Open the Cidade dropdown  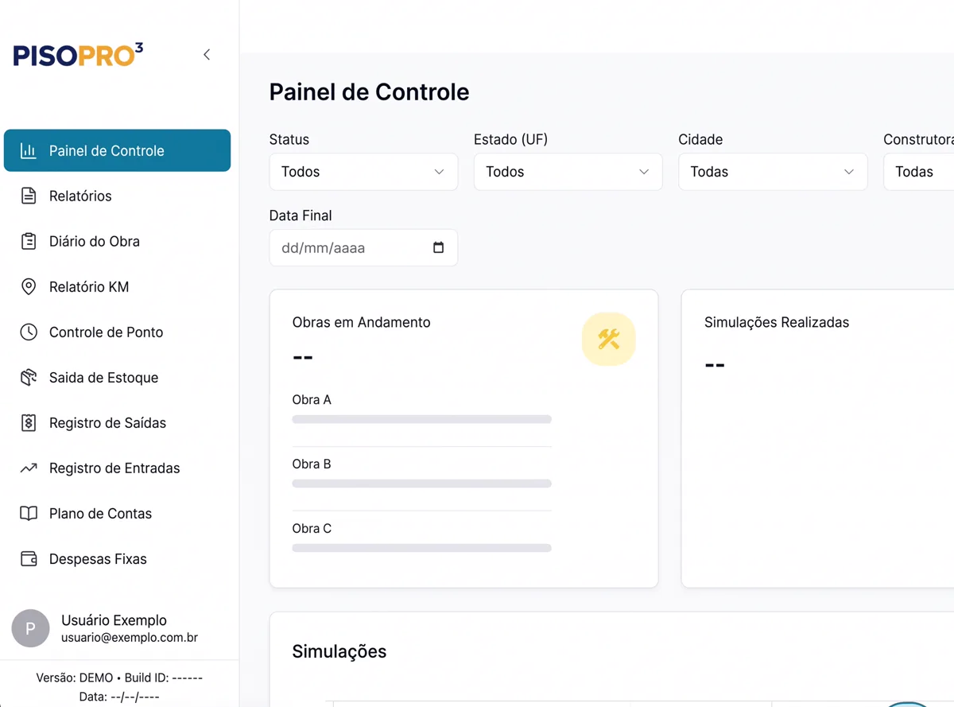tap(773, 172)
